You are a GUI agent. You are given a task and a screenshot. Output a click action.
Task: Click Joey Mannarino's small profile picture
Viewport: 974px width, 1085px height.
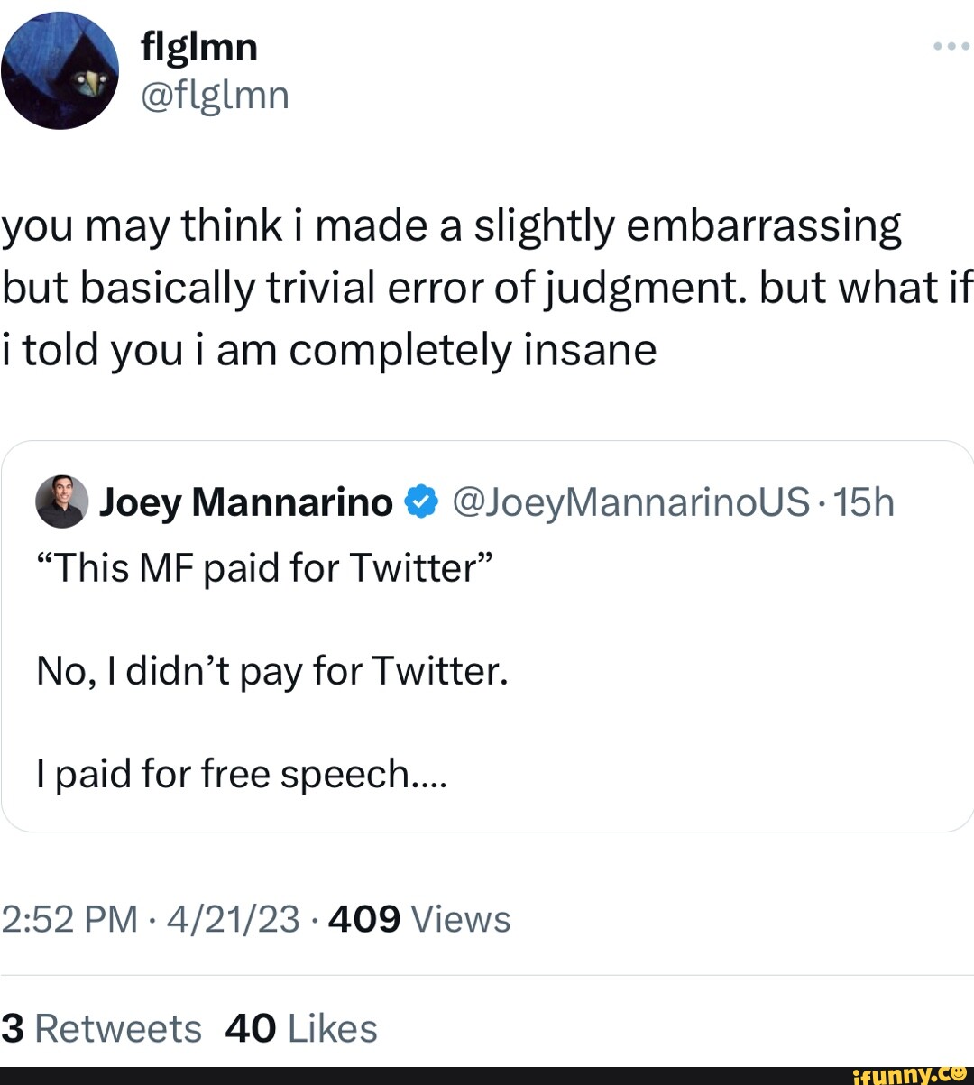click(x=62, y=501)
